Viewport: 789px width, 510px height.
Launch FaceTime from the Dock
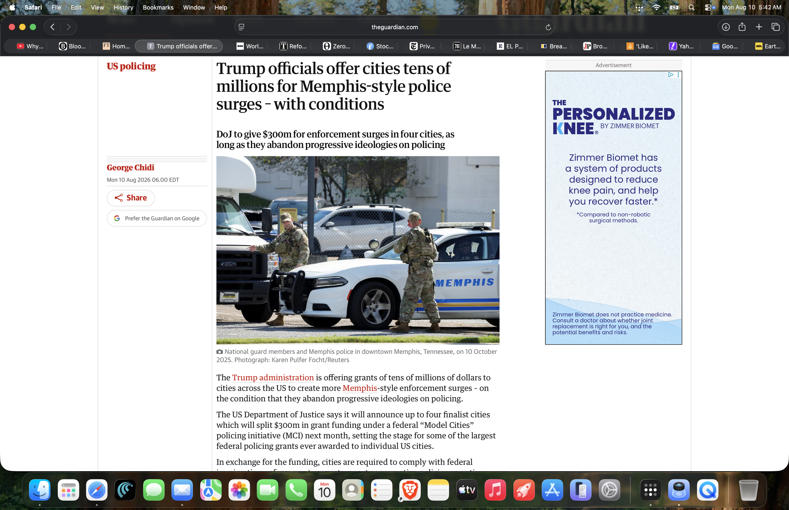[x=268, y=489]
